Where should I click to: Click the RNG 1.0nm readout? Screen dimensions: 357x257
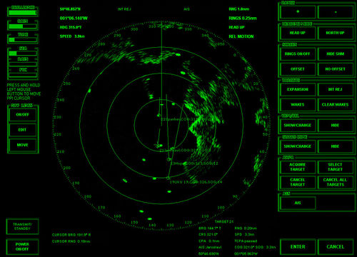(x=239, y=9)
